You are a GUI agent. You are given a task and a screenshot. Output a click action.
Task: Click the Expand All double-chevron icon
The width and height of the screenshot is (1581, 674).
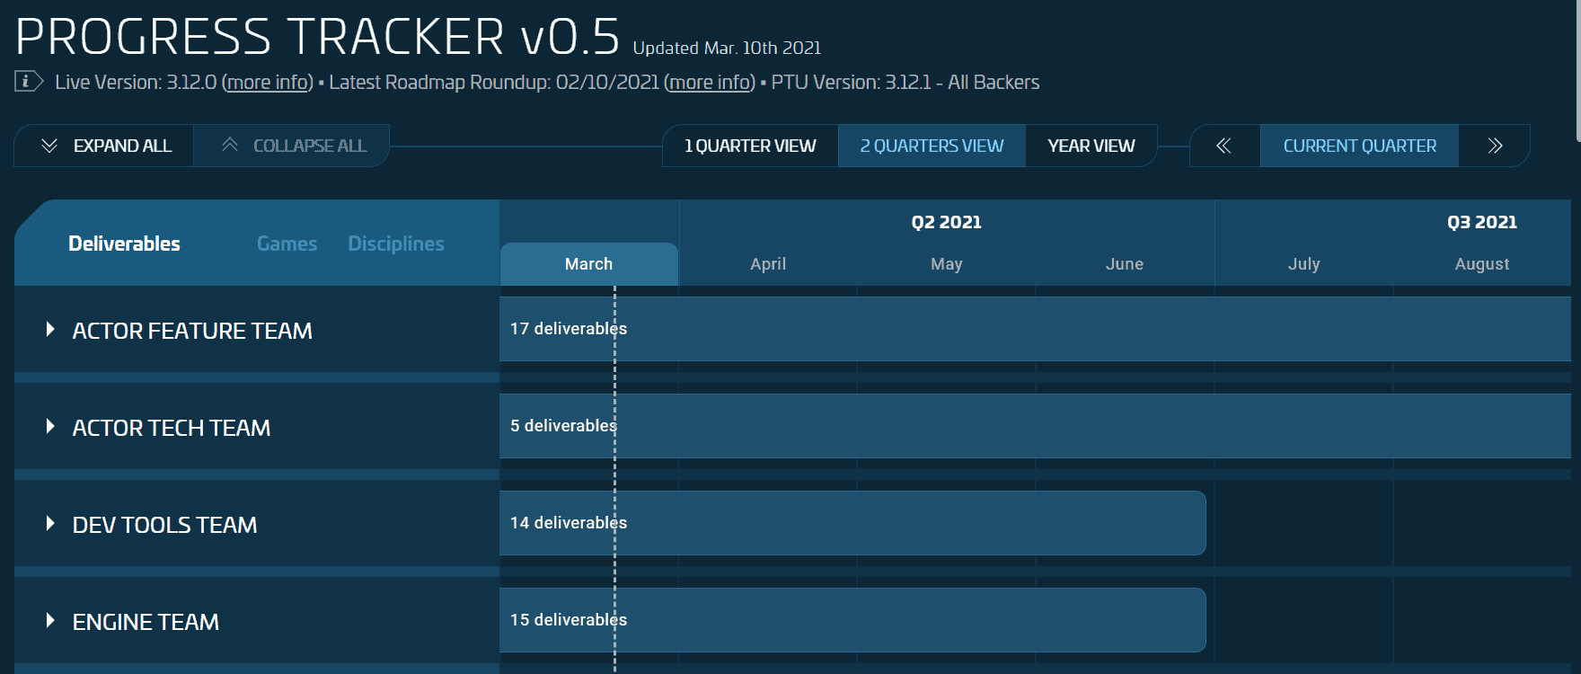click(49, 146)
